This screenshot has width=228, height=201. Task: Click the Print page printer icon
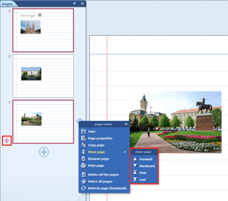tap(83, 165)
